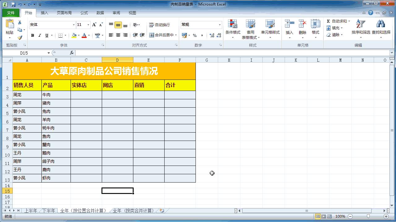Image resolution: width=396 pixels, height=222 pixels.
Task: Open the 文件 file tab
Action: pyautogui.click(x=11, y=13)
